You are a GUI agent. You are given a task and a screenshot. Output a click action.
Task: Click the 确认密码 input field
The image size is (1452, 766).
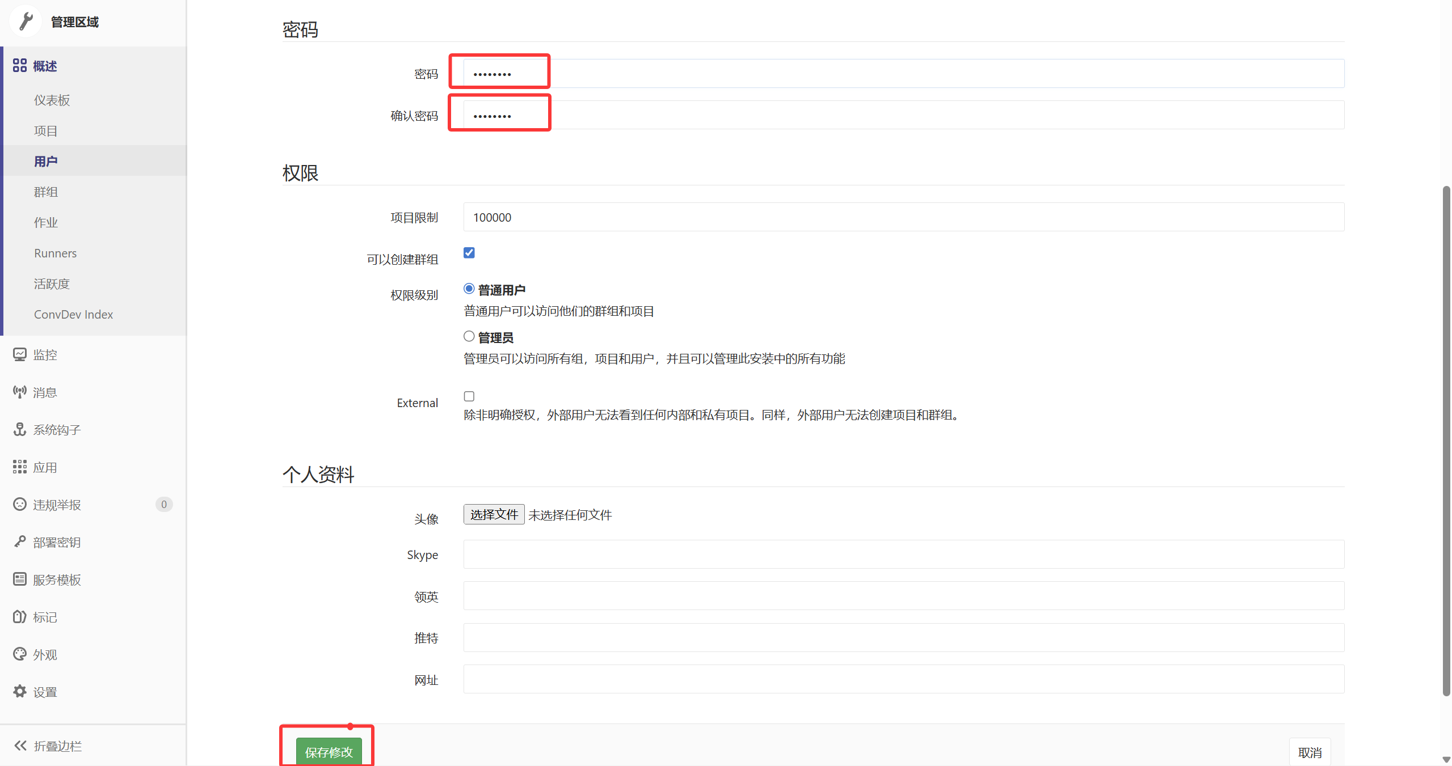904,115
